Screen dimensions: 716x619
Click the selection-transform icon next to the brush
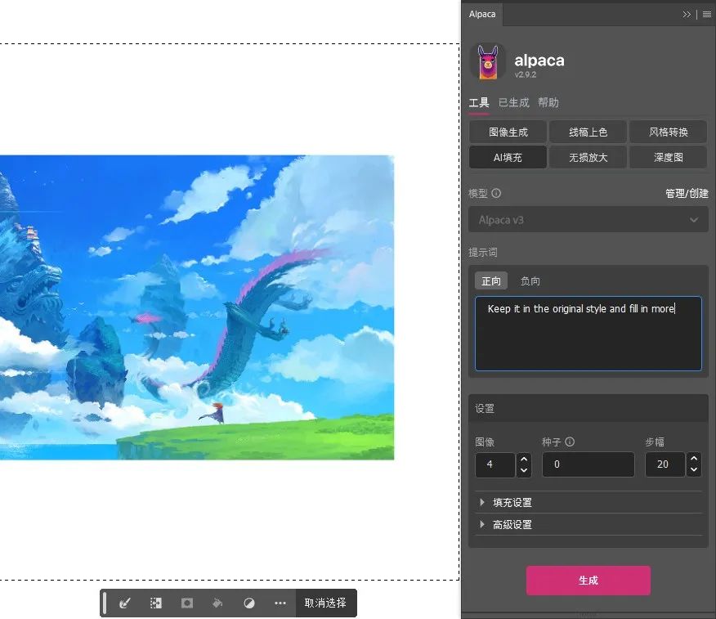point(155,603)
